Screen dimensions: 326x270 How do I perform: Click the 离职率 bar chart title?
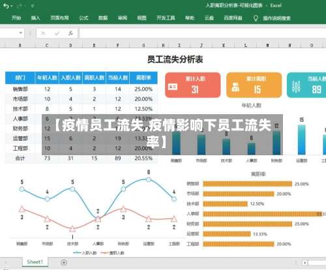click(258, 174)
